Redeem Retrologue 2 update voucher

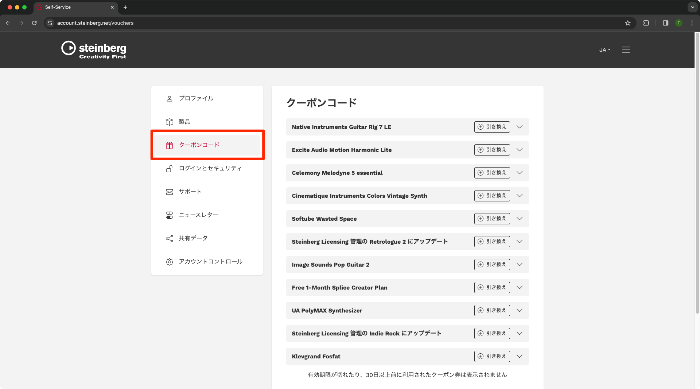pos(492,241)
